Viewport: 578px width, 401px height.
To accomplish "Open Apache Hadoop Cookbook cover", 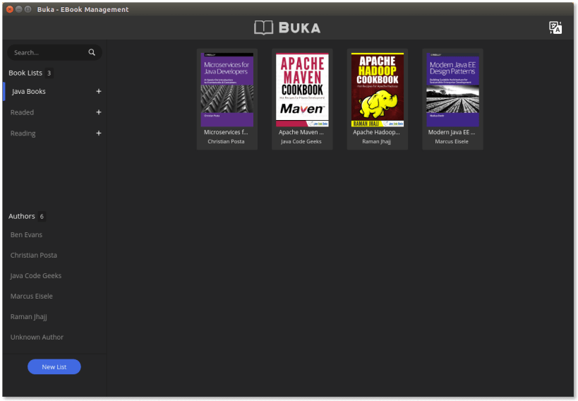I will click(x=378, y=90).
